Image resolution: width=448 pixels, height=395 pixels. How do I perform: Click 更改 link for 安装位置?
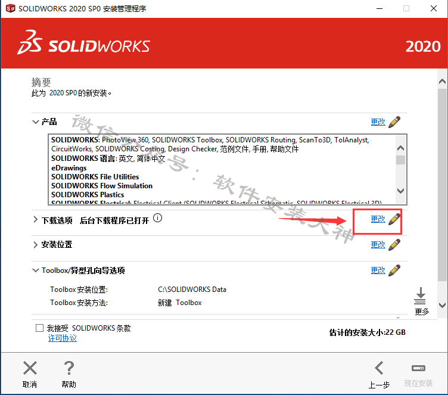pos(378,245)
